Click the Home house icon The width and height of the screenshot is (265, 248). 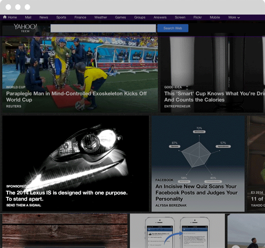click(5, 17)
